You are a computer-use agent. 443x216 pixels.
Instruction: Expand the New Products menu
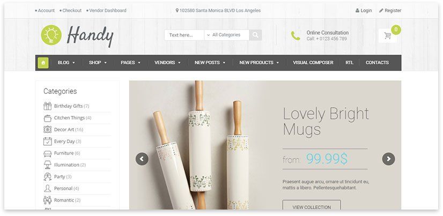click(259, 63)
